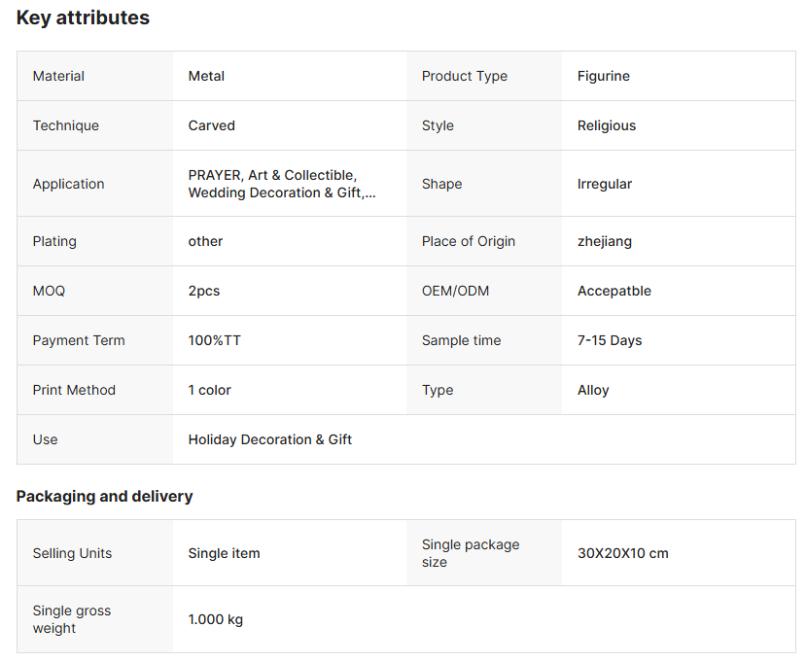This screenshot has width=807, height=663.
Task: Select the 100%TT payment term value
Action: click(214, 340)
